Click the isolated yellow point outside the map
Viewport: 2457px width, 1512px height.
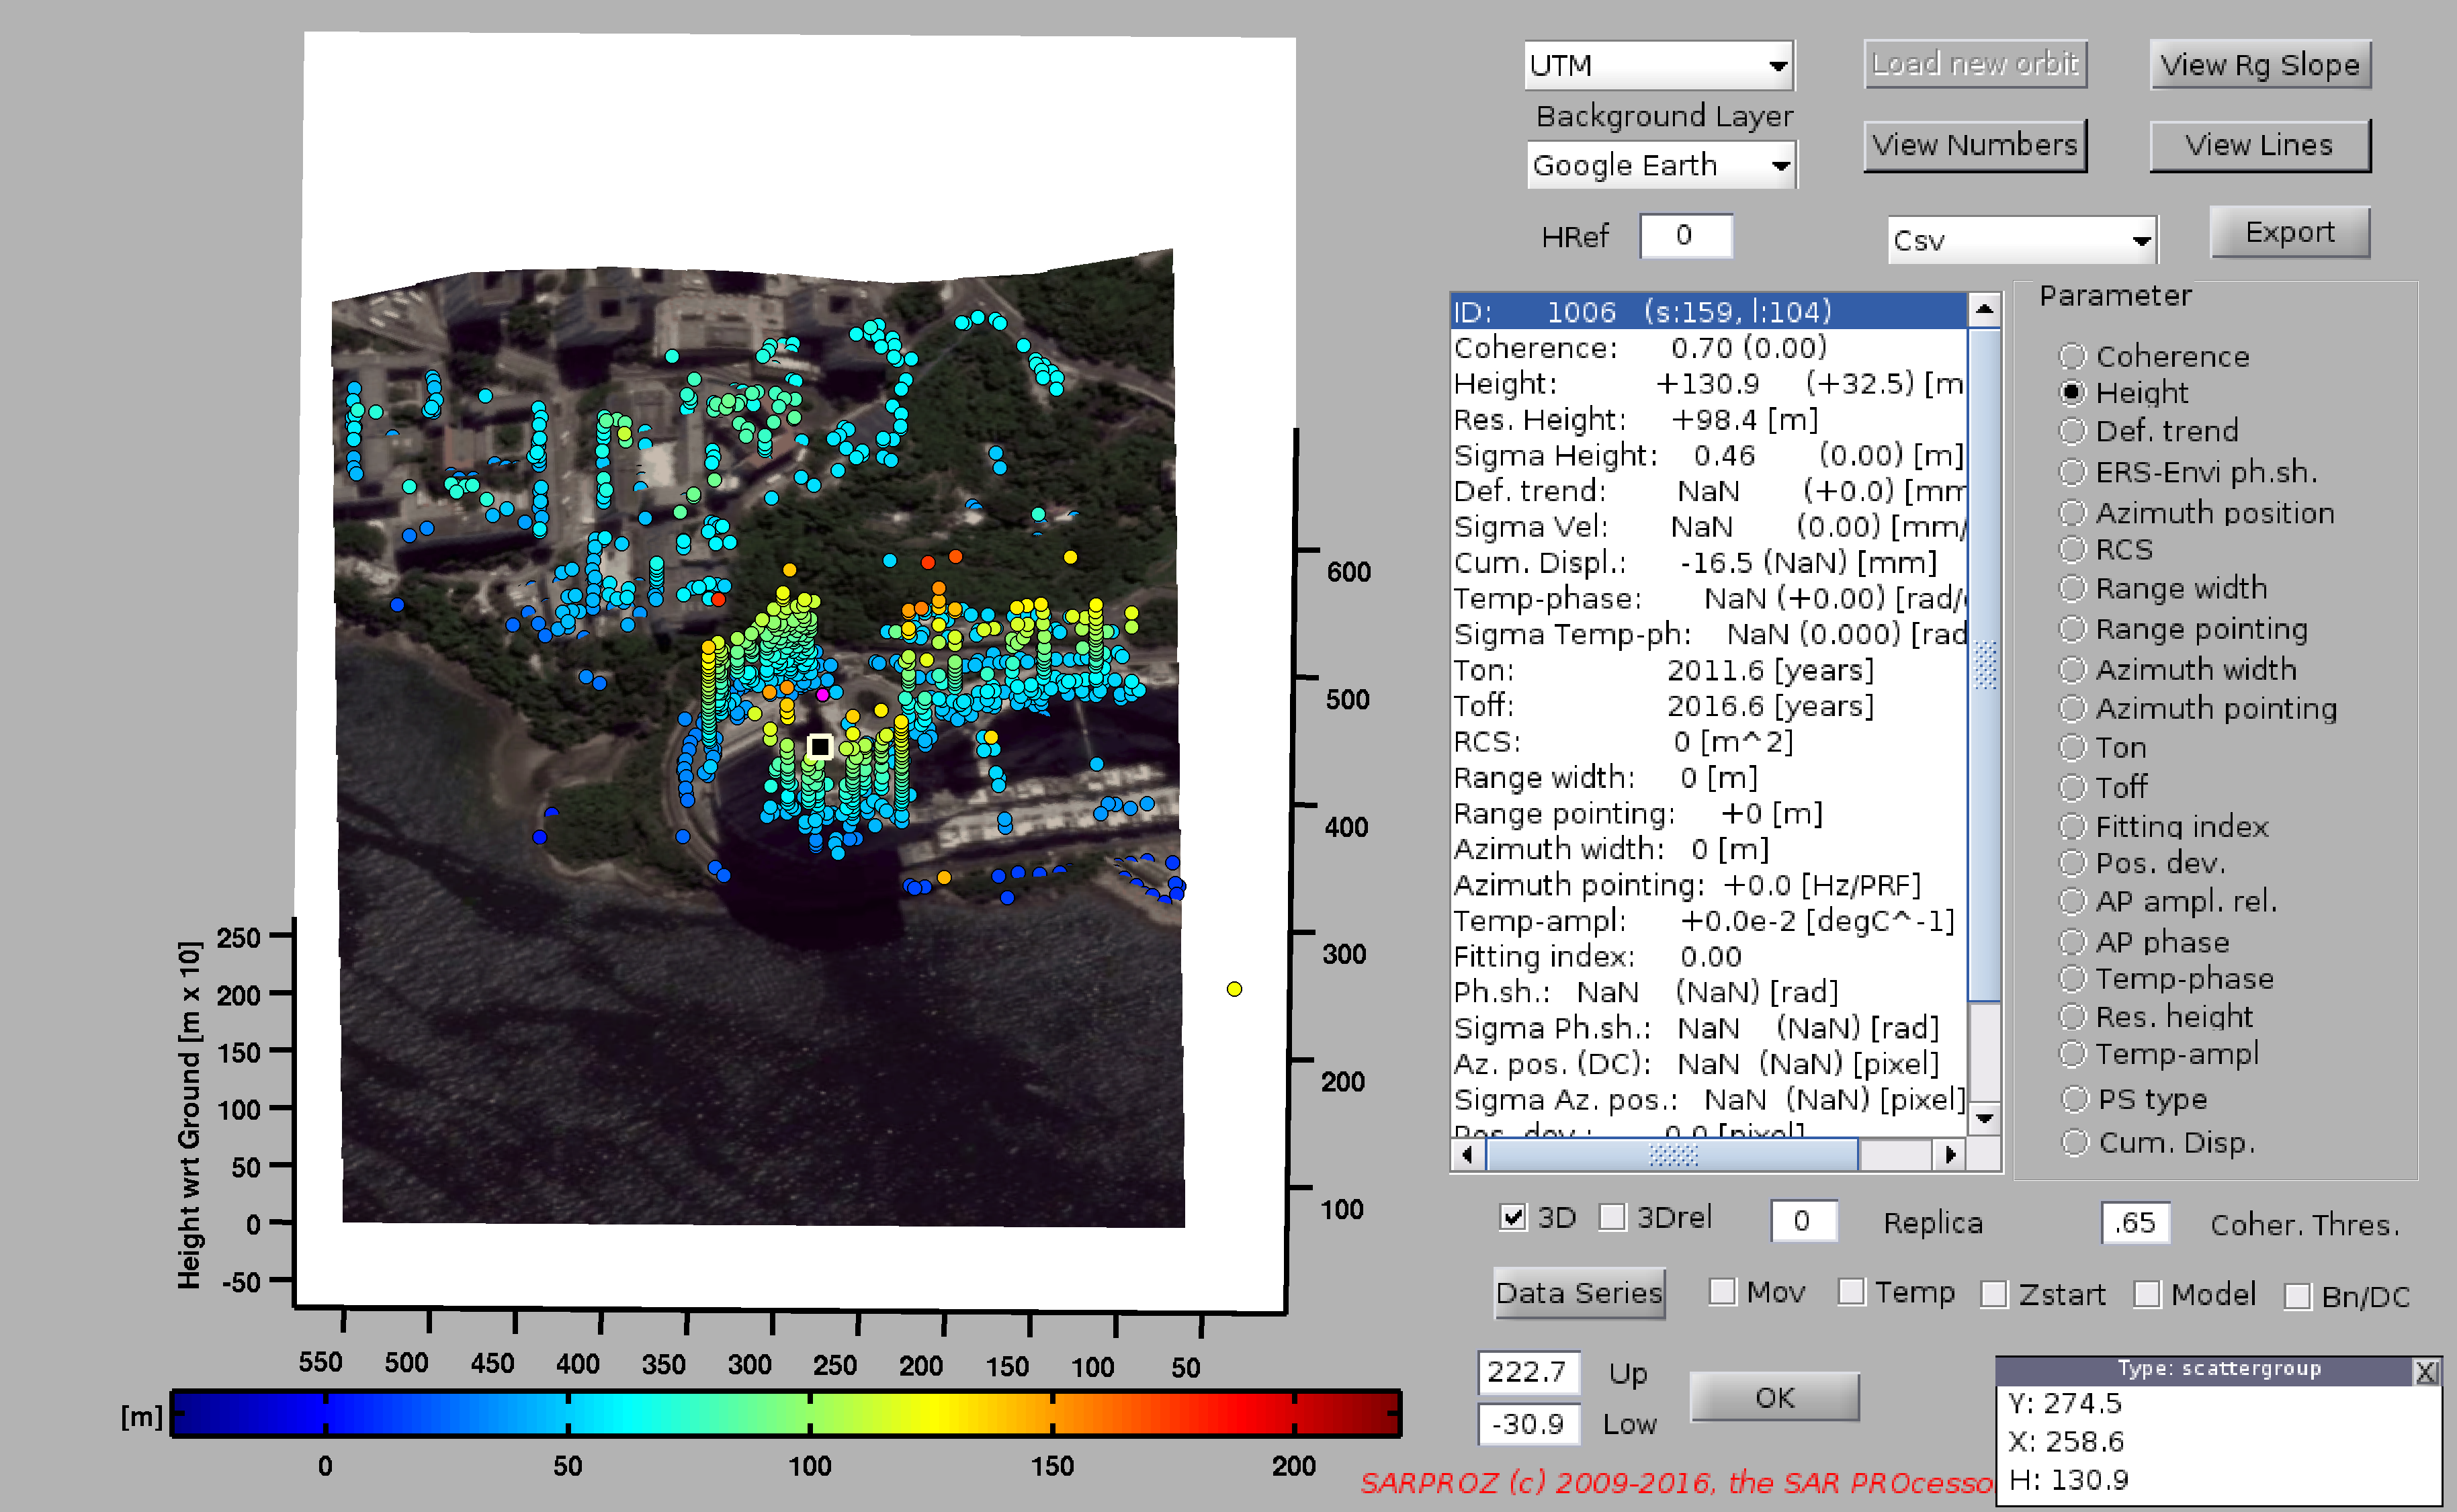1234,989
